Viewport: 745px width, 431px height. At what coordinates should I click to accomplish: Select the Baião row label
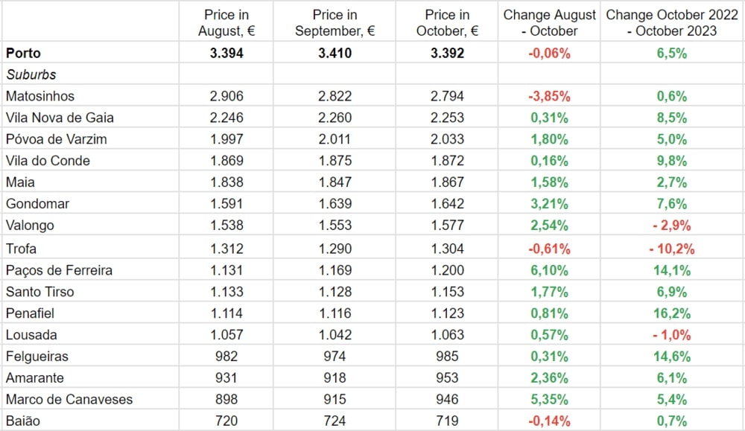click(x=22, y=421)
